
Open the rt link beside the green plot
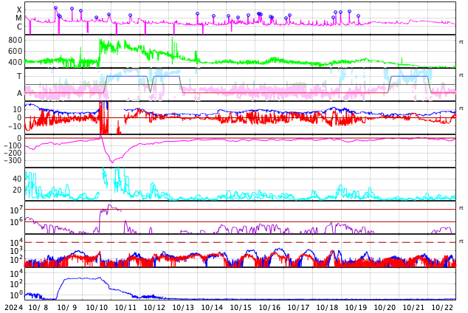click(461, 42)
